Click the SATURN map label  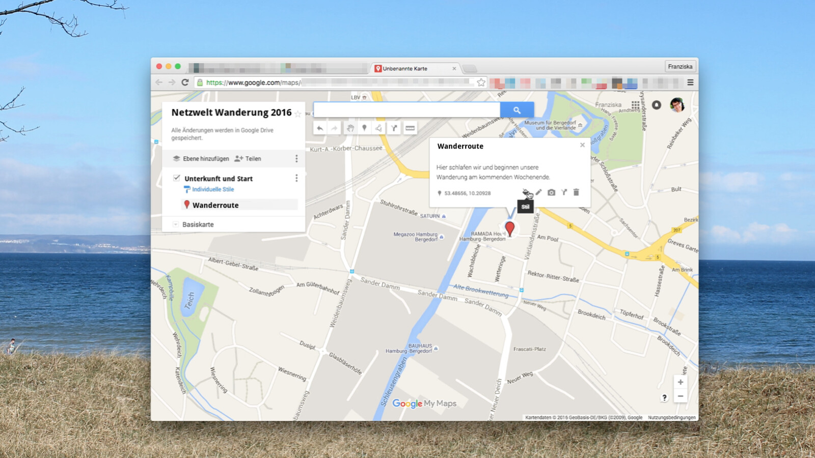(429, 216)
